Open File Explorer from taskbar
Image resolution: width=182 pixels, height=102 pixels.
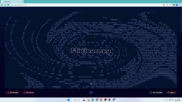pos(88,100)
